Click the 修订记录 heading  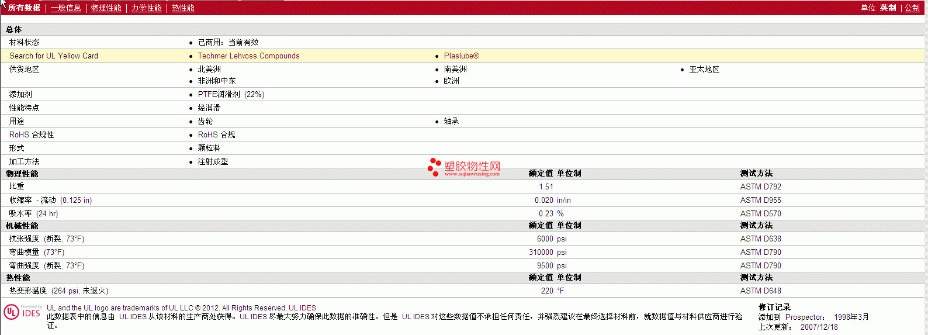[x=774, y=307]
